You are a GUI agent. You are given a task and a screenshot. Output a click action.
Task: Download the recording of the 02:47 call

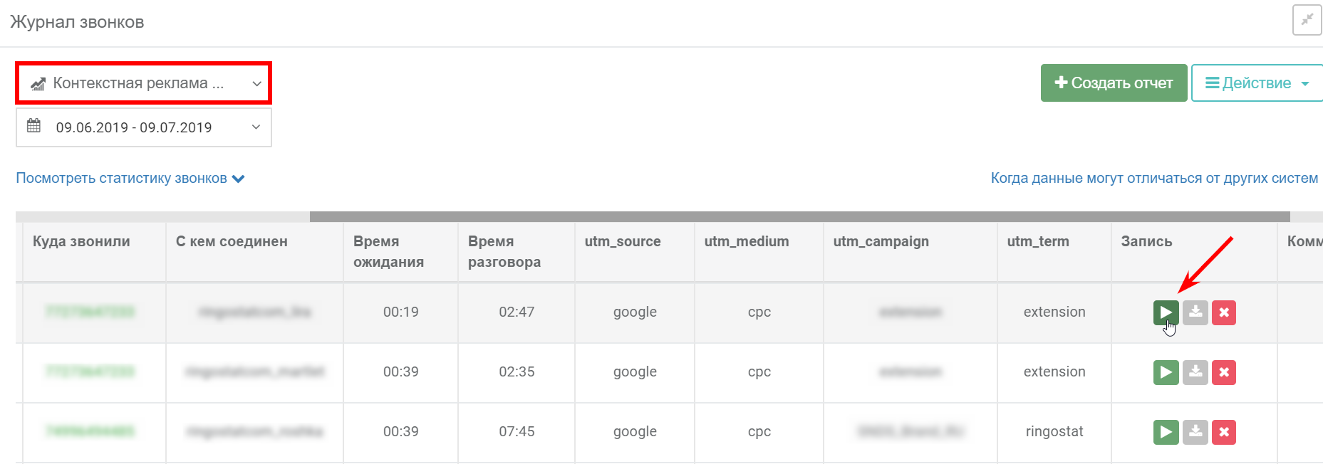point(1195,312)
